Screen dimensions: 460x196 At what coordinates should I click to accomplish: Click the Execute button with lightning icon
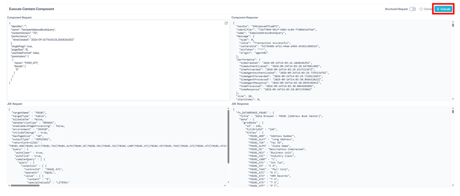tap(443, 9)
